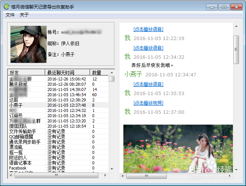Click the nickname 伊人依旧 text
Image resolution: width=246 pixels, height=186 pixels.
coord(70,43)
